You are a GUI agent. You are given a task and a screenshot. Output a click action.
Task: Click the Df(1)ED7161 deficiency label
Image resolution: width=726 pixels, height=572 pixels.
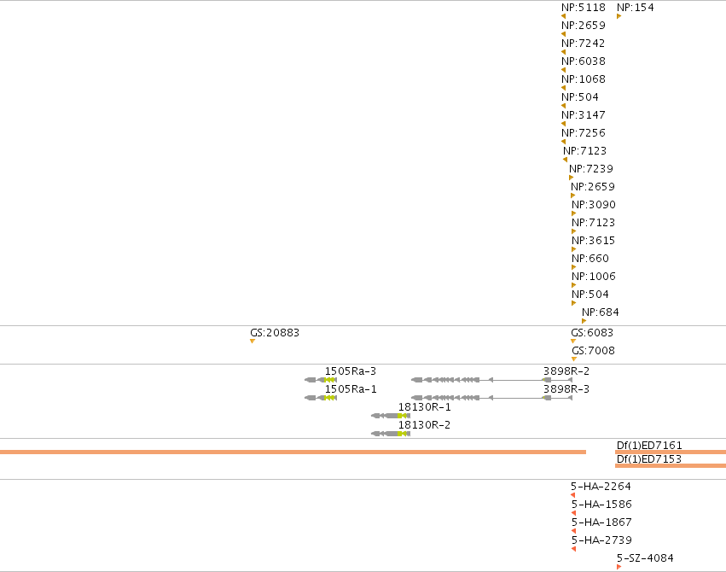(x=649, y=446)
